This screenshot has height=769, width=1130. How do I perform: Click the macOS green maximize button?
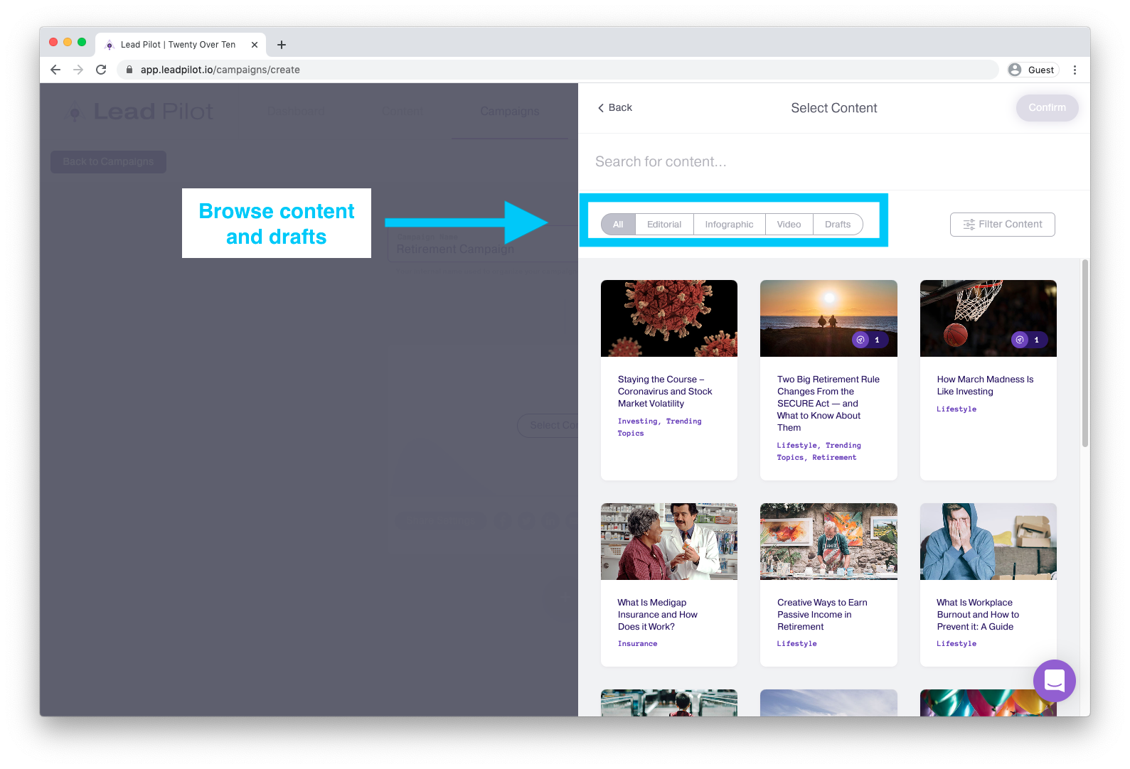tap(82, 43)
